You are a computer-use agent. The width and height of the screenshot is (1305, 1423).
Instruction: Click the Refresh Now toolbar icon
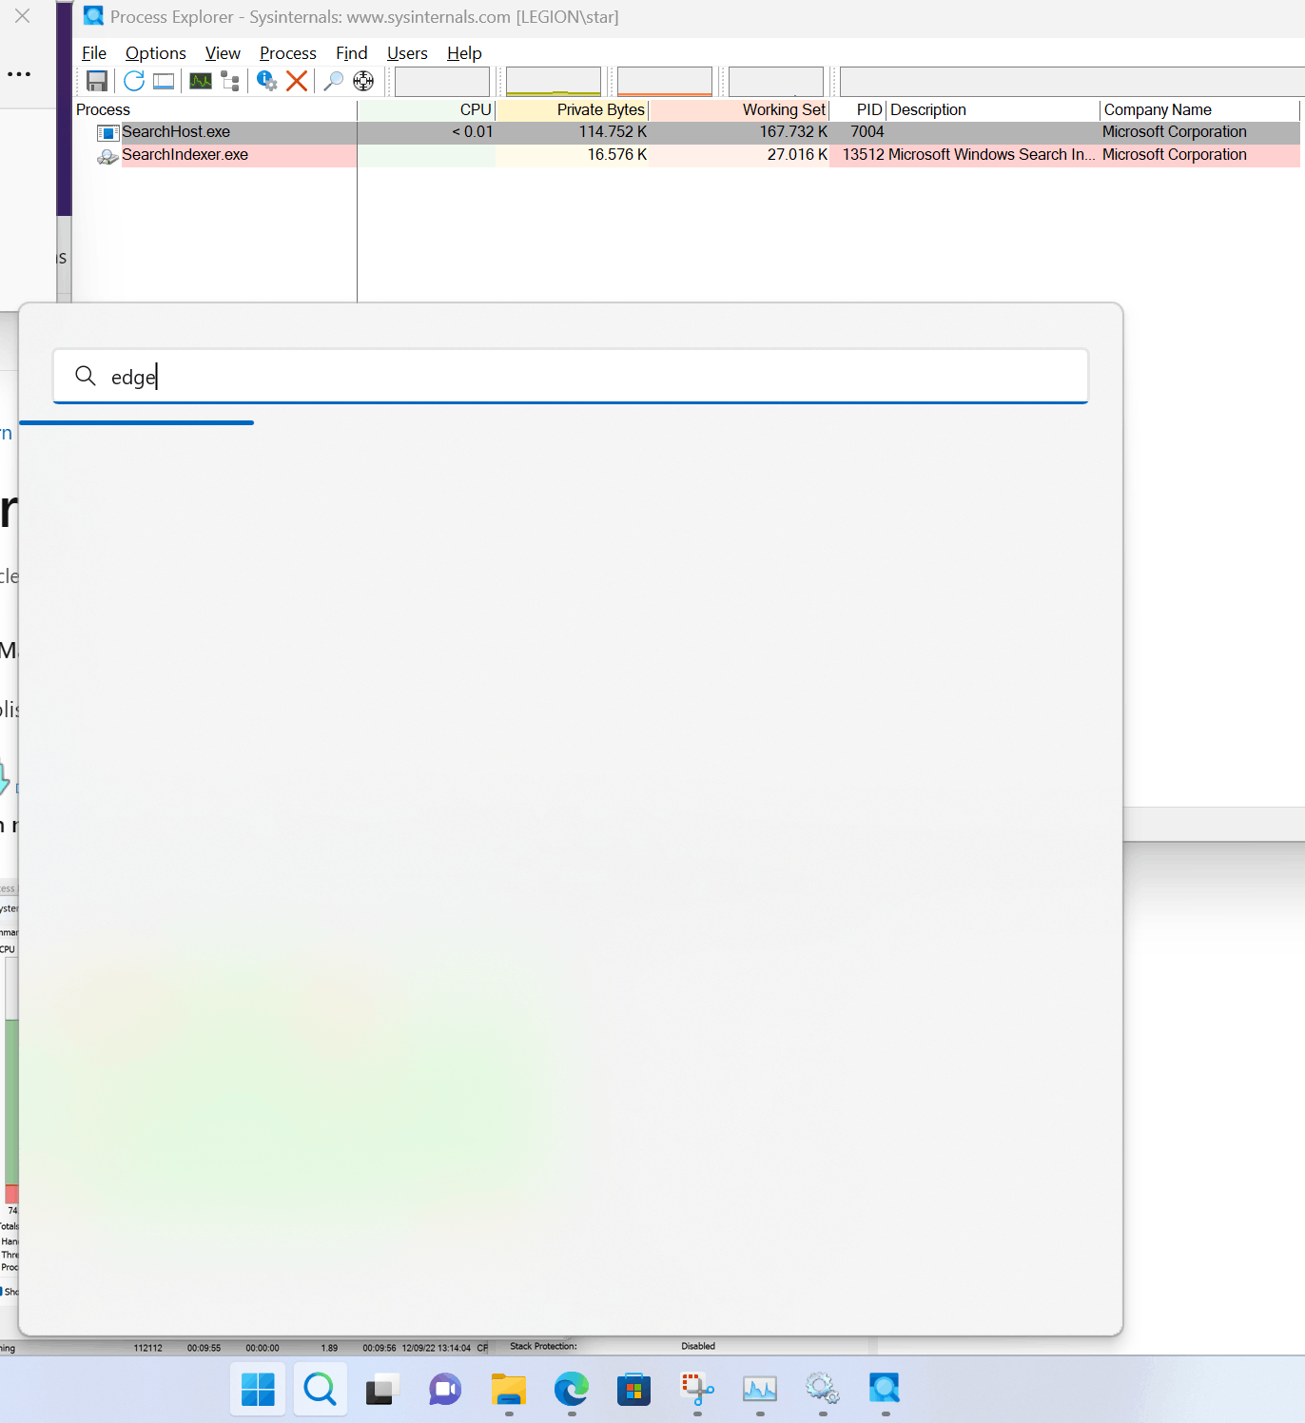134,81
